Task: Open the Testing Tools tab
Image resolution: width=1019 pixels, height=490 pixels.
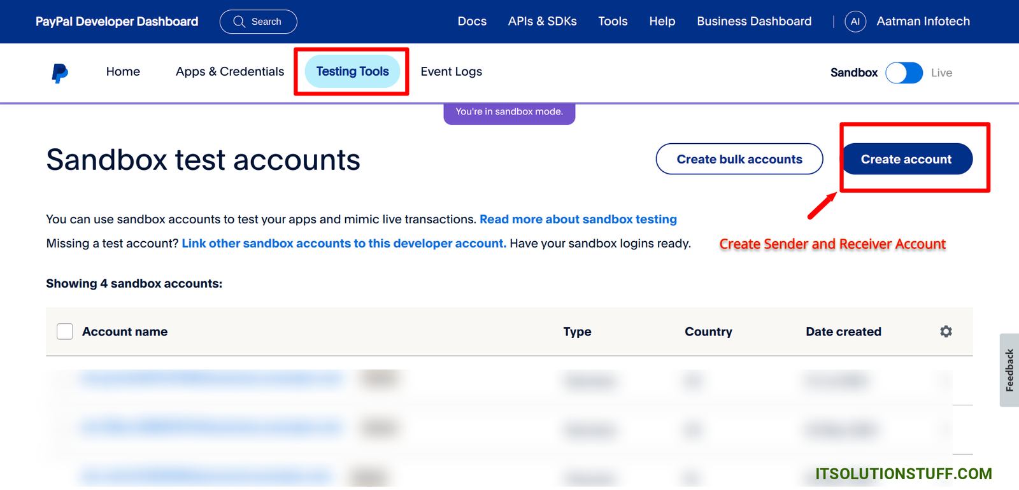Action: 352,72
